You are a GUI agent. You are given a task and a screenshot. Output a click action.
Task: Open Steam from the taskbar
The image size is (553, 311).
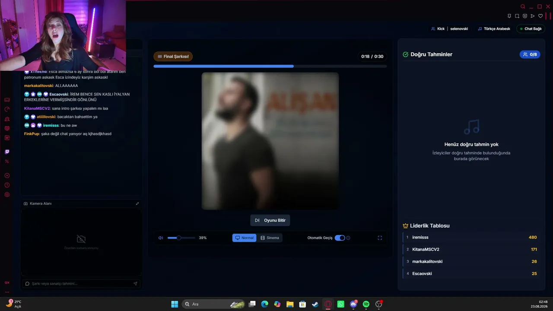pos(315,304)
